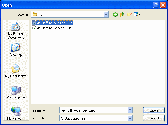168x125 pixels.
Task: Navigate up one folder level
Action: tap(122, 14)
